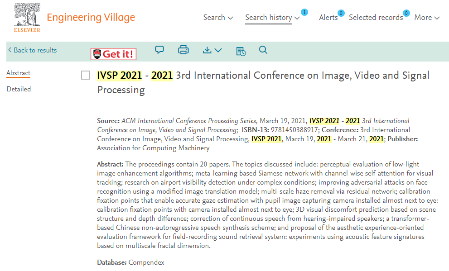Click the IVSP 2021 record title
This screenshot has width=449, height=271.
click(x=263, y=82)
